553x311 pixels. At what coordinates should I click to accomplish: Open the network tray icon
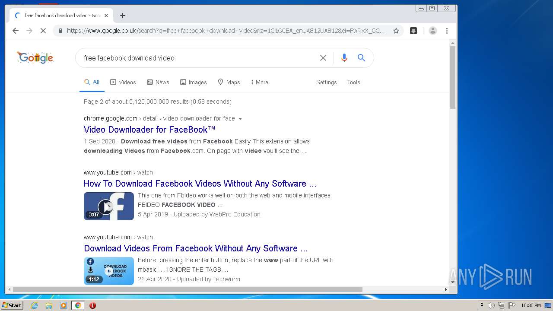pos(502,305)
